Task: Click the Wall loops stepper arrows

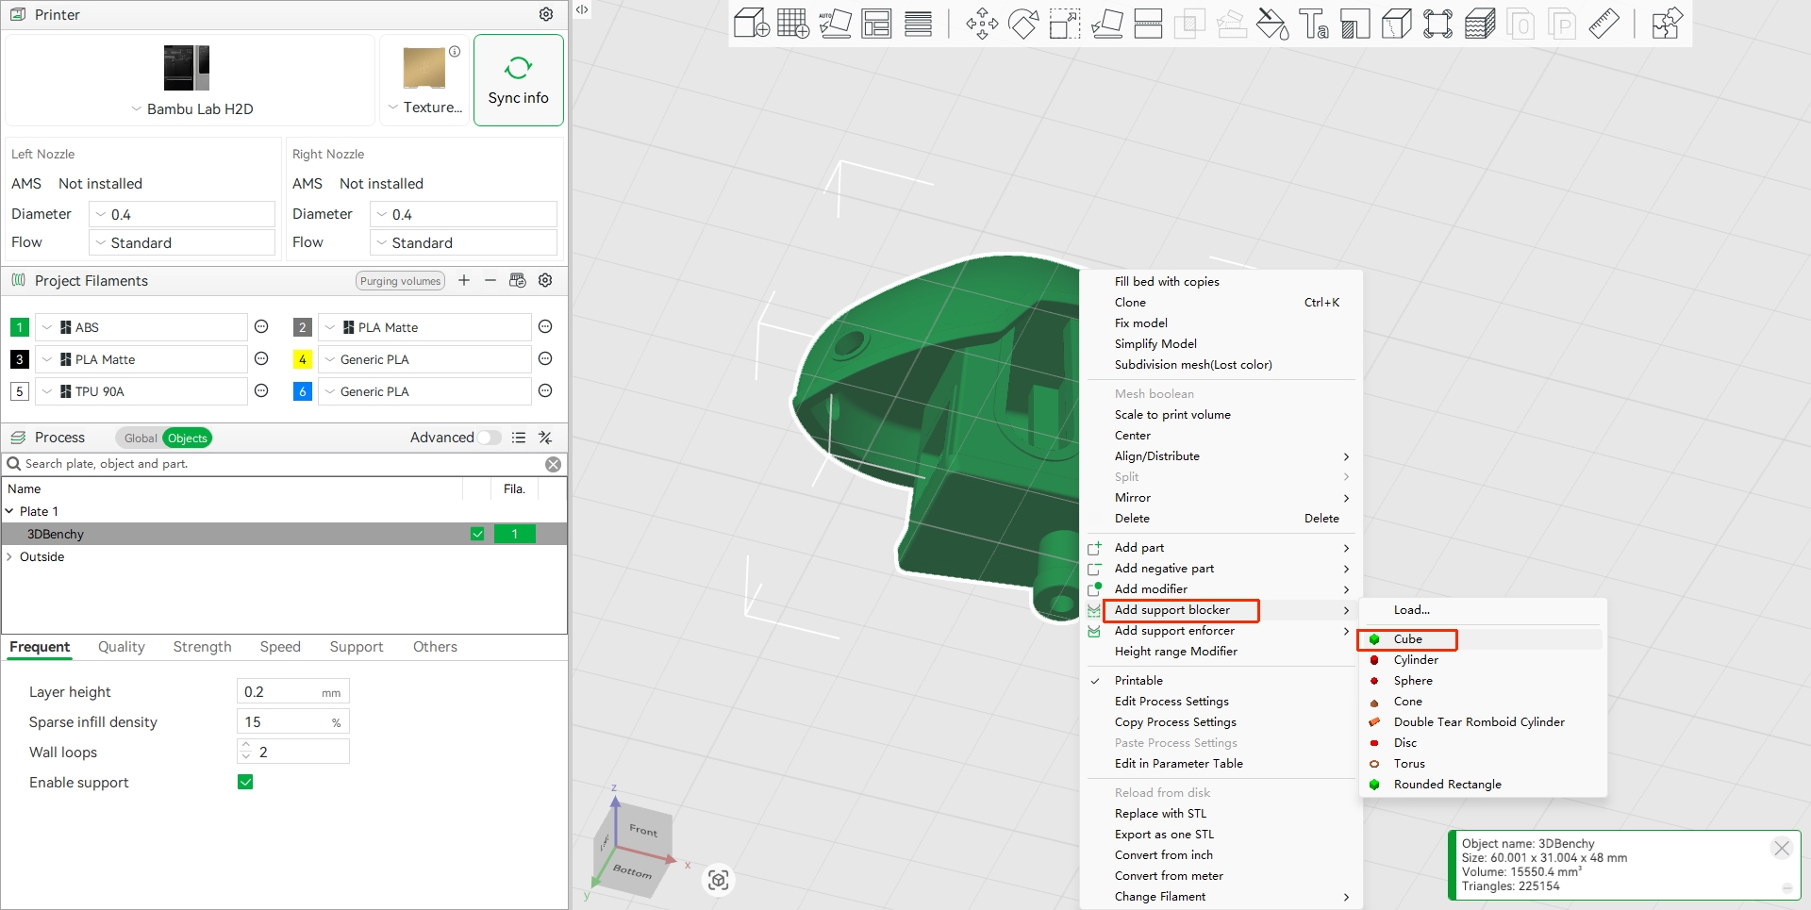Action: click(246, 752)
